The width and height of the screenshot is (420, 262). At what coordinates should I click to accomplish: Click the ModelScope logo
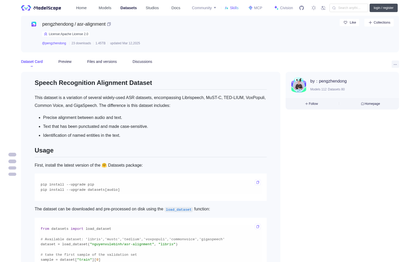click(41, 8)
